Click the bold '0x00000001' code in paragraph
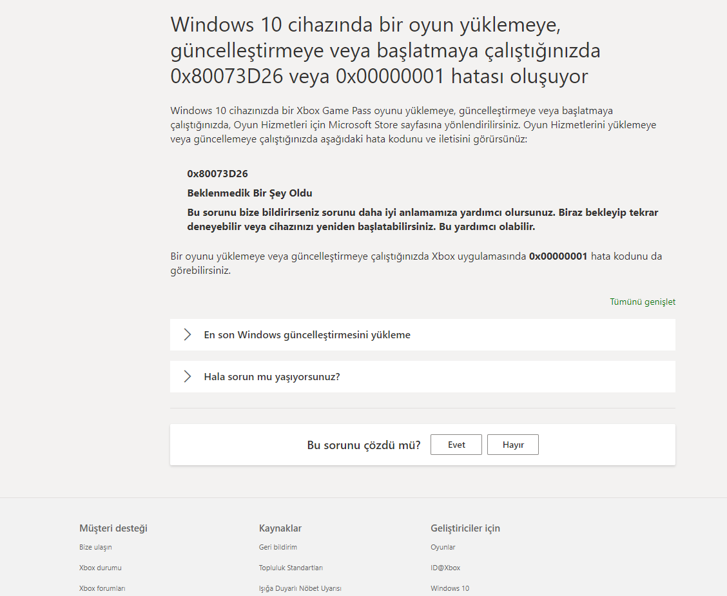This screenshot has width=727, height=596. [558, 256]
